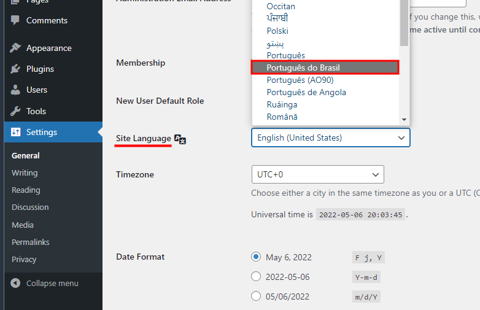Click the Collapse menu arrow icon
The width and height of the screenshot is (480, 310).
[x=15, y=283]
